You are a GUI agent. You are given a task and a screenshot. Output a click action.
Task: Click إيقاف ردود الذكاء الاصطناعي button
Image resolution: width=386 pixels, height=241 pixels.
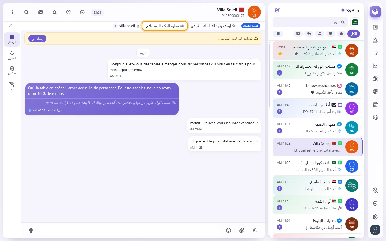click(x=213, y=26)
